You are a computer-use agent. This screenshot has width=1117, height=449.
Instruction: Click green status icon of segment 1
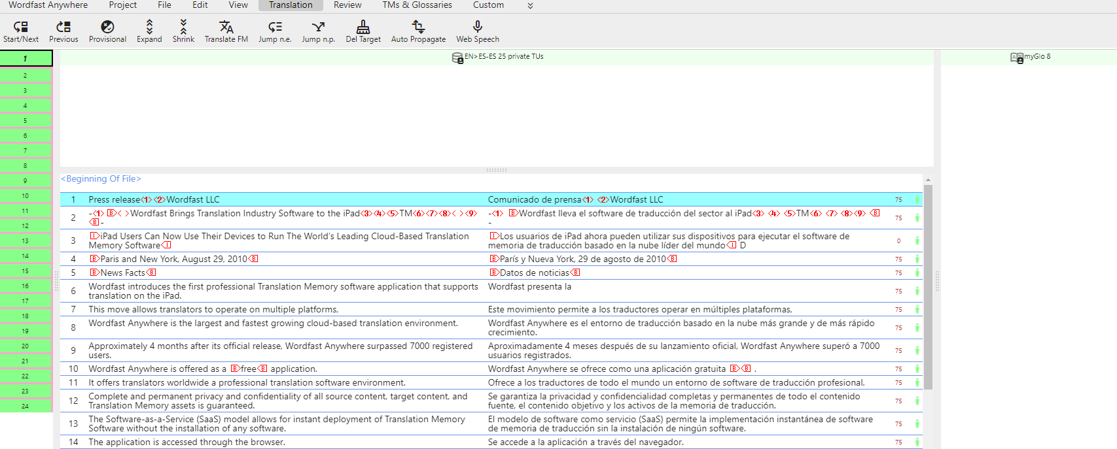point(917,199)
